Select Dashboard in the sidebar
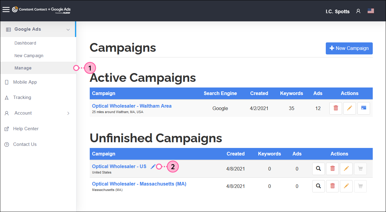This screenshot has height=212, width=386. click(25, 43)
